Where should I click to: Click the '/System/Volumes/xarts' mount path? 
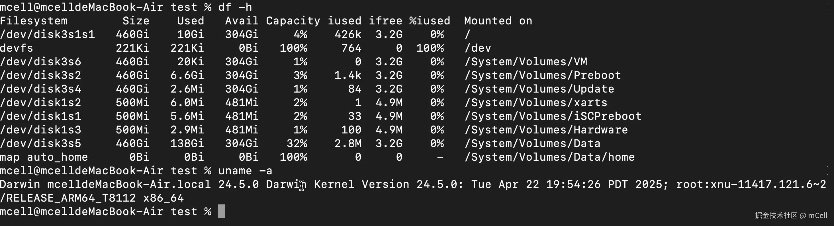[x=536, y=103]
